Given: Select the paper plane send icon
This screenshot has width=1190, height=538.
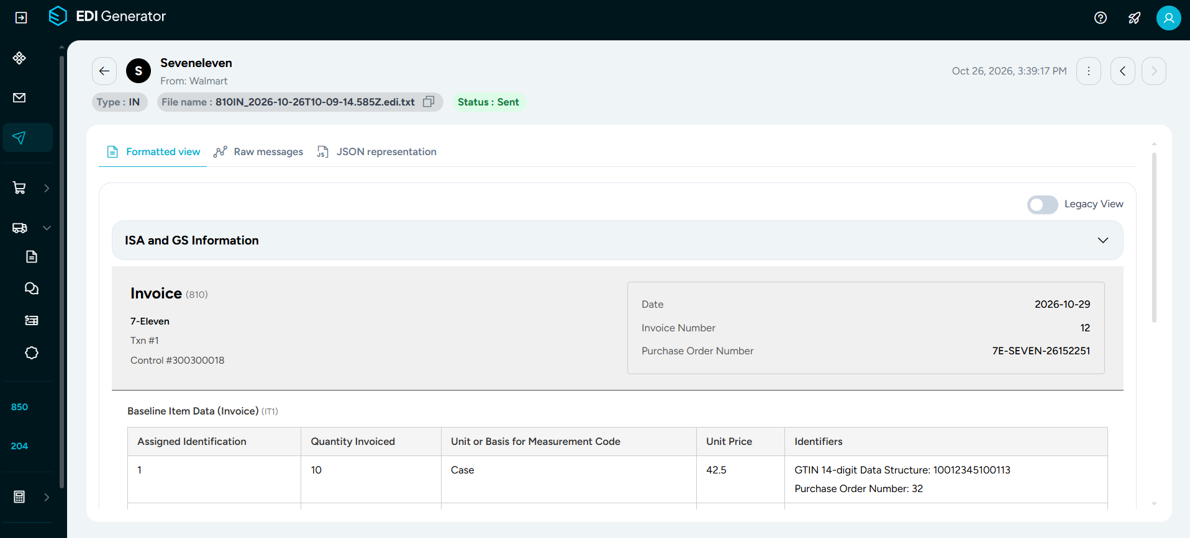Looking at the screenshot, I should coord(19,137).
